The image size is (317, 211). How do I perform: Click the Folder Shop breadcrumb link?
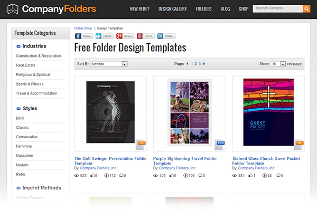coord(83,28)
